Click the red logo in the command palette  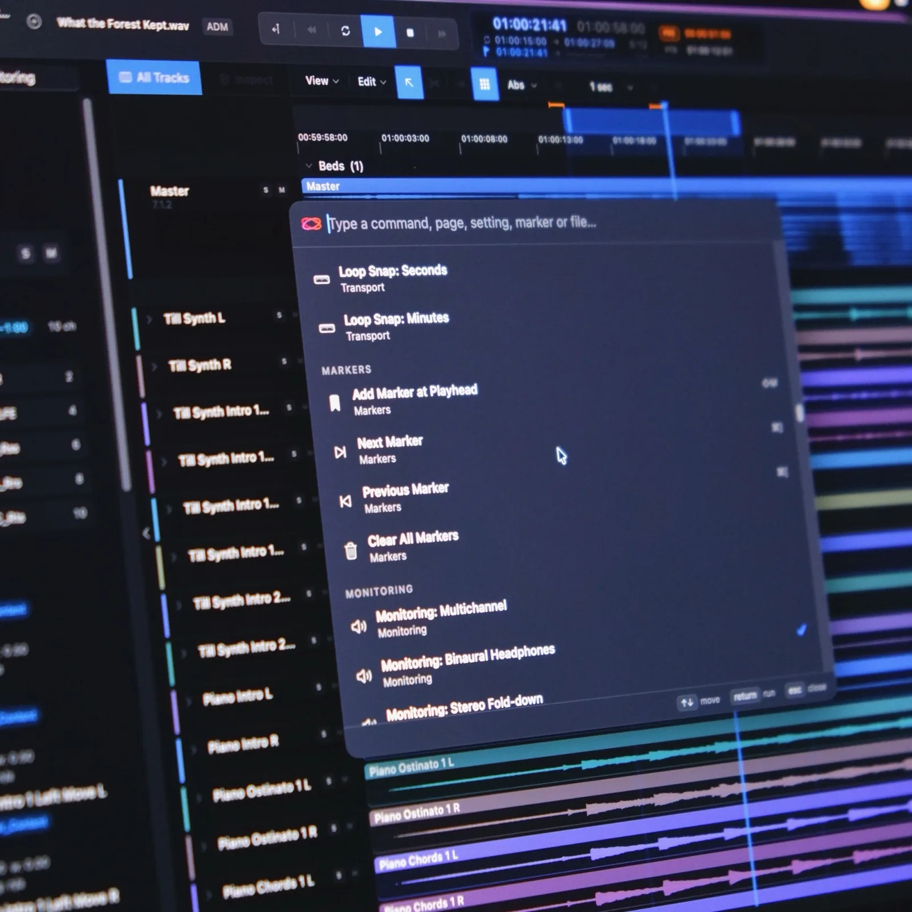coord(311,223)
